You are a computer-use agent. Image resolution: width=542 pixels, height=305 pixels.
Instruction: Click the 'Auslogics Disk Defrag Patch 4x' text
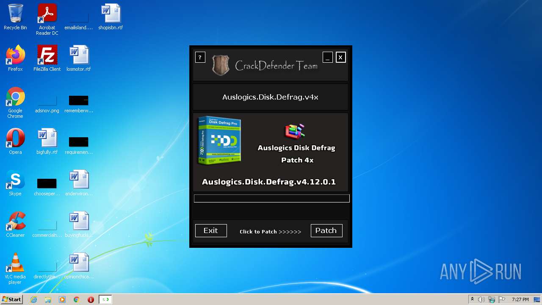click(296, 154)
